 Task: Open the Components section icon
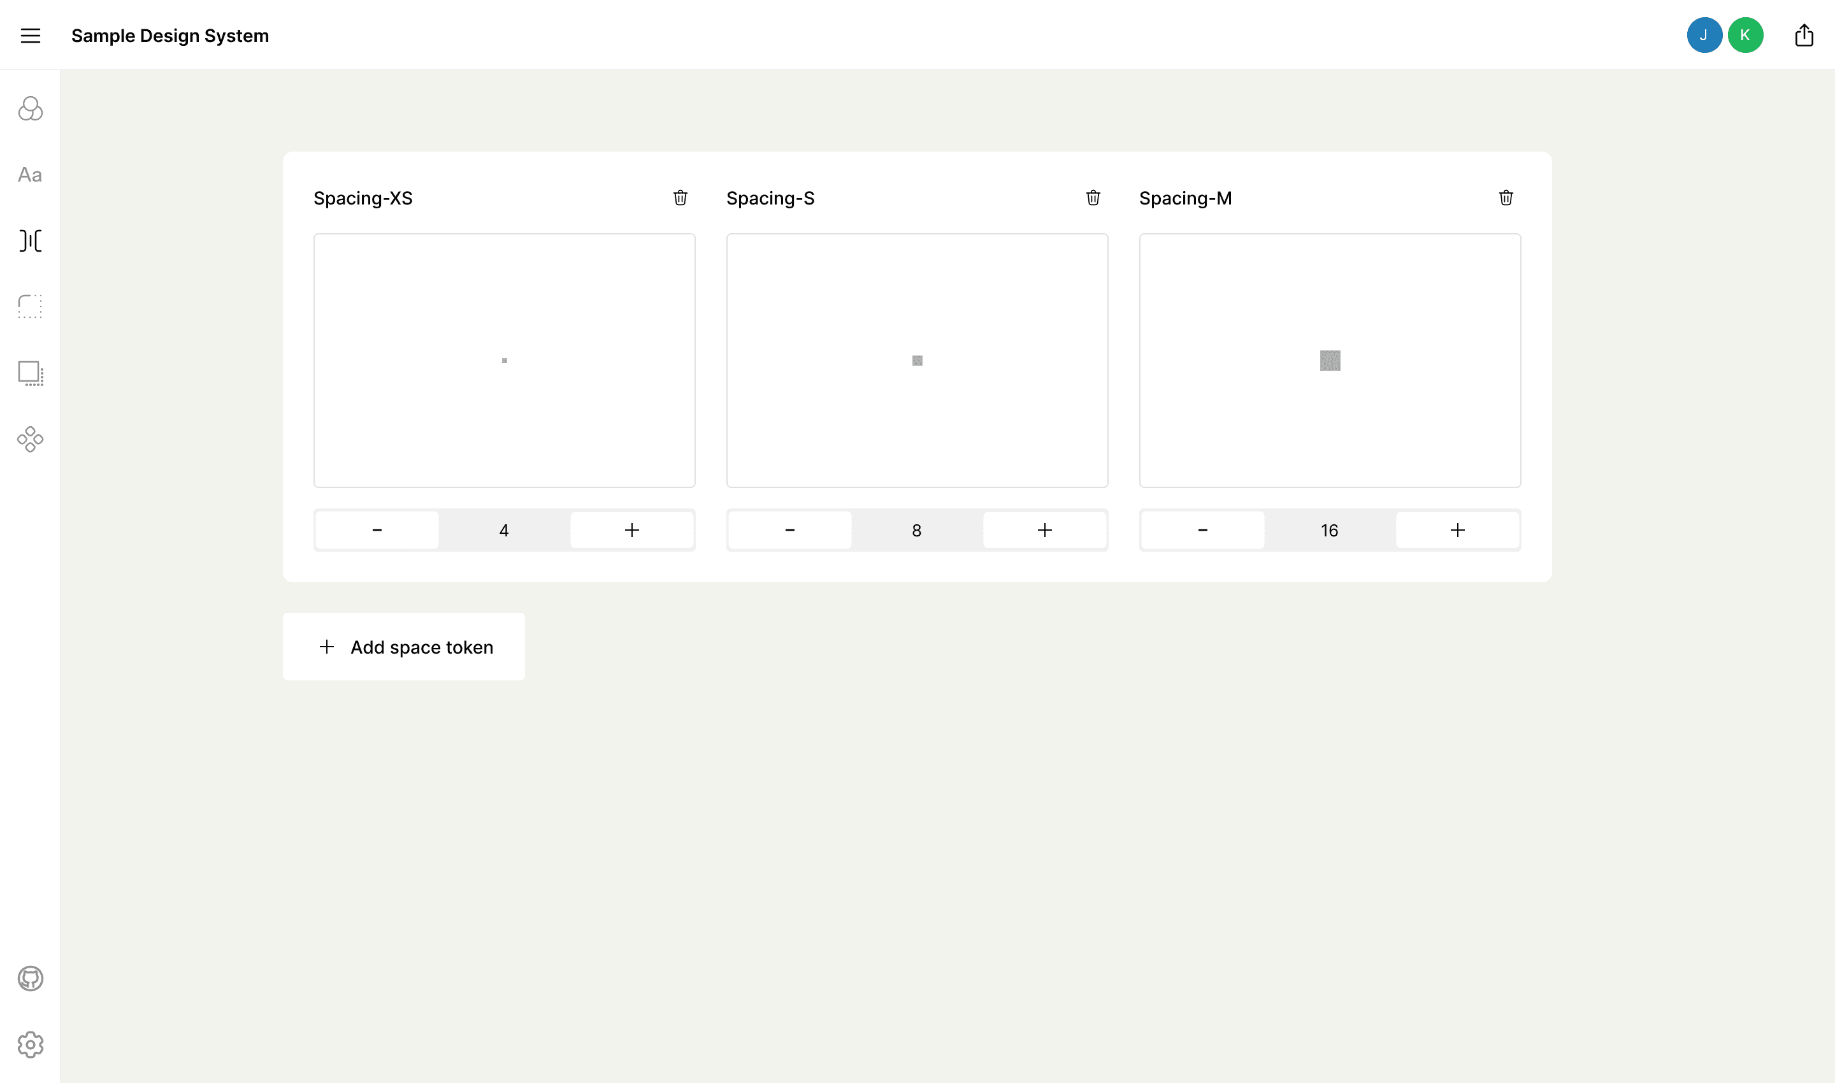coord(30,440)
